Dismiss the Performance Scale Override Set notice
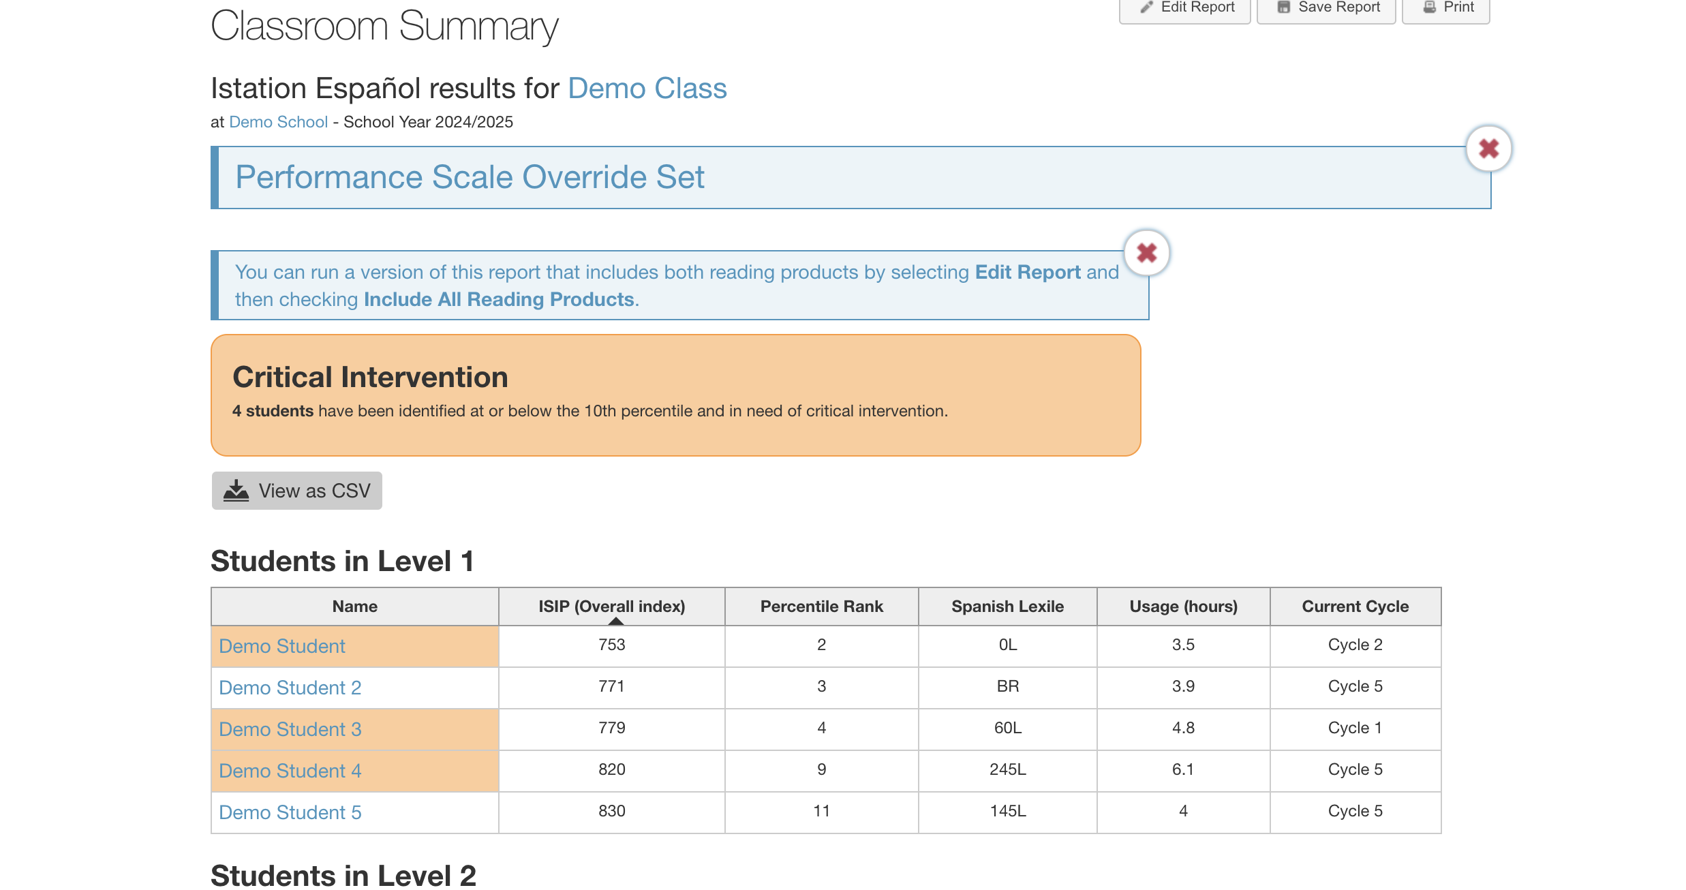This screenshot has width=1686, height=890. click(1488, 148)
